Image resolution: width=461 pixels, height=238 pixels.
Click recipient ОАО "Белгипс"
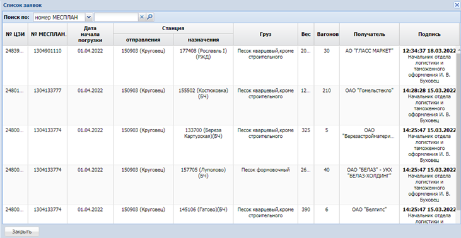(x=370, y=209)
